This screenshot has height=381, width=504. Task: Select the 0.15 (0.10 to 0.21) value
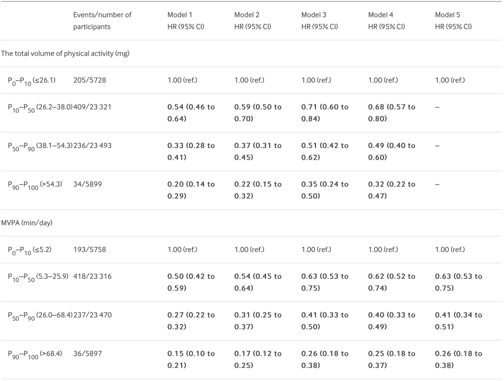pos(191,360)
